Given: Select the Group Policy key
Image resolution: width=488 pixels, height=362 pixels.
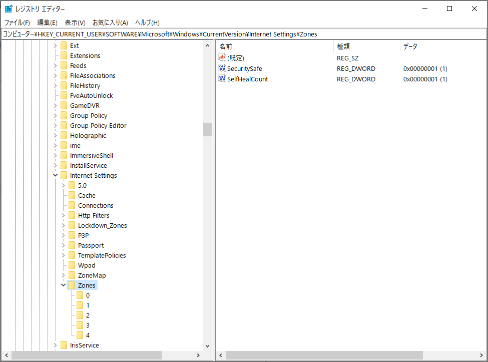Looking at the screenshot, I should click(x=89, y=115).
